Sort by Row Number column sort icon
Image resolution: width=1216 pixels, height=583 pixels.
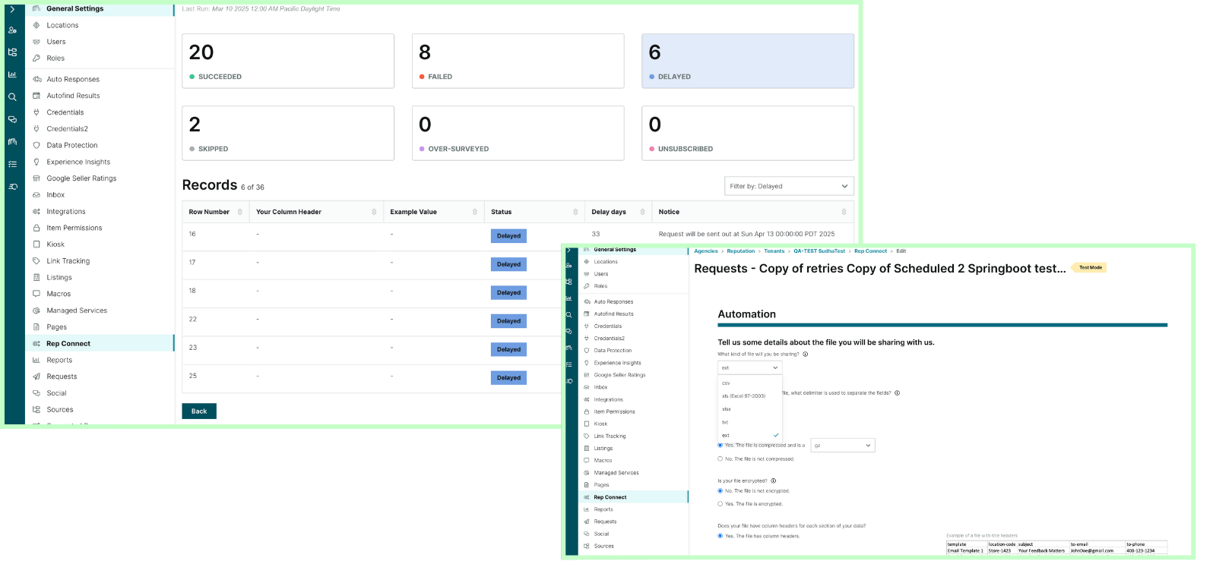[240, 212]
